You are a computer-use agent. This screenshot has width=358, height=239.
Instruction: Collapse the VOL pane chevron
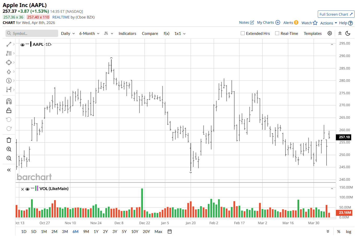[x=332, y=188]
